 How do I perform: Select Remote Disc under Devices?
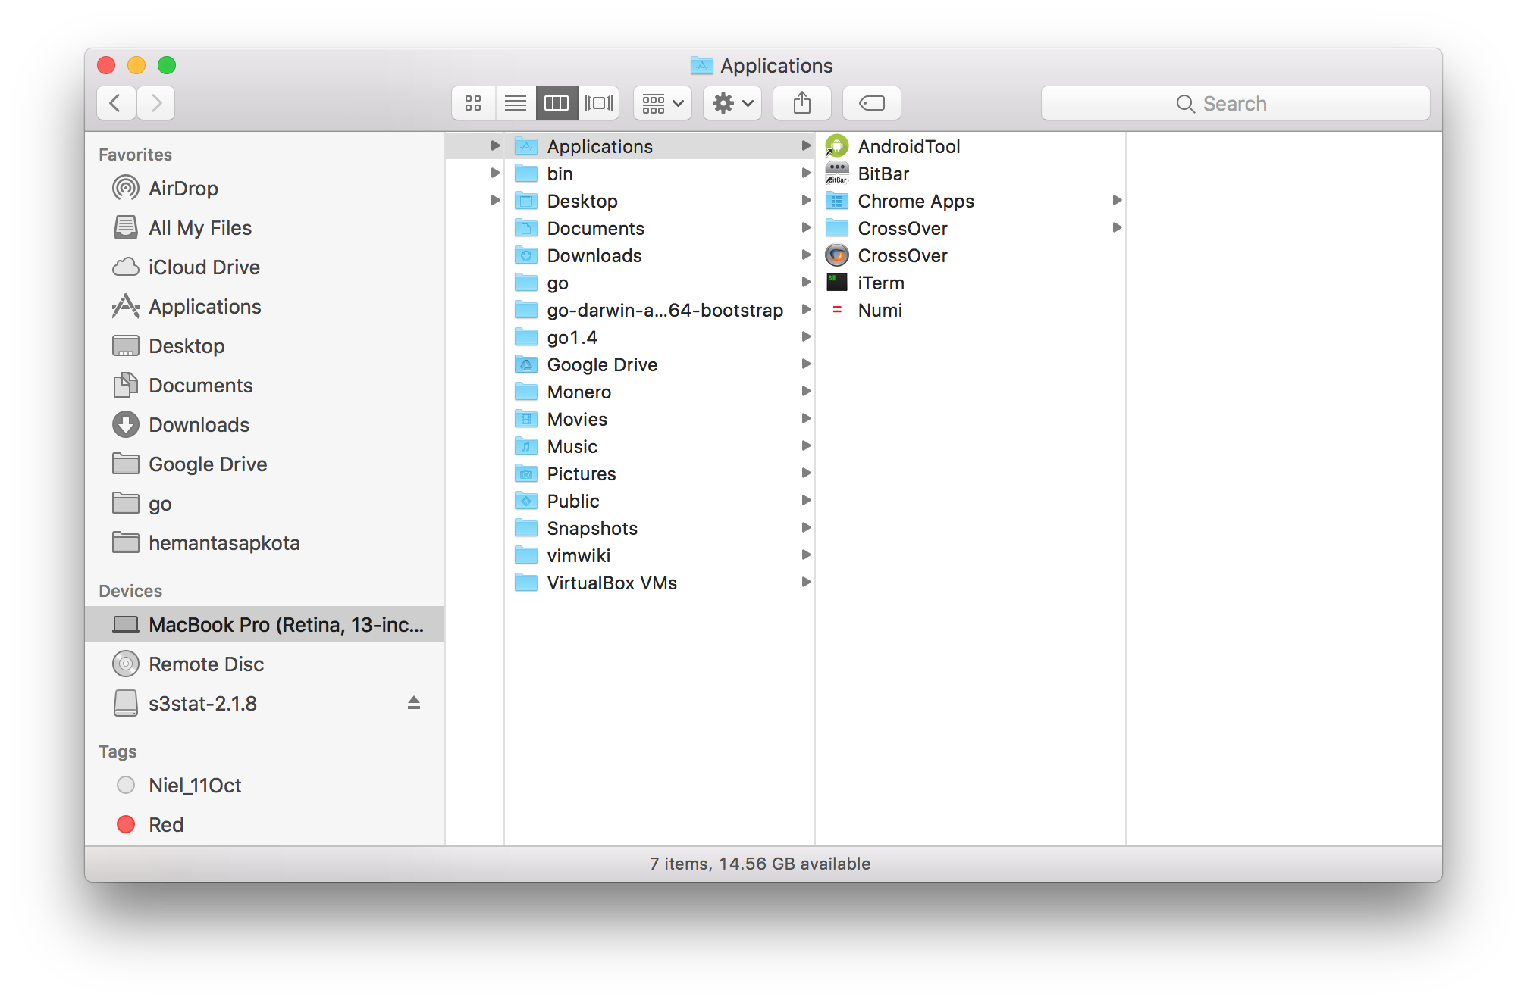pos(205,664)
